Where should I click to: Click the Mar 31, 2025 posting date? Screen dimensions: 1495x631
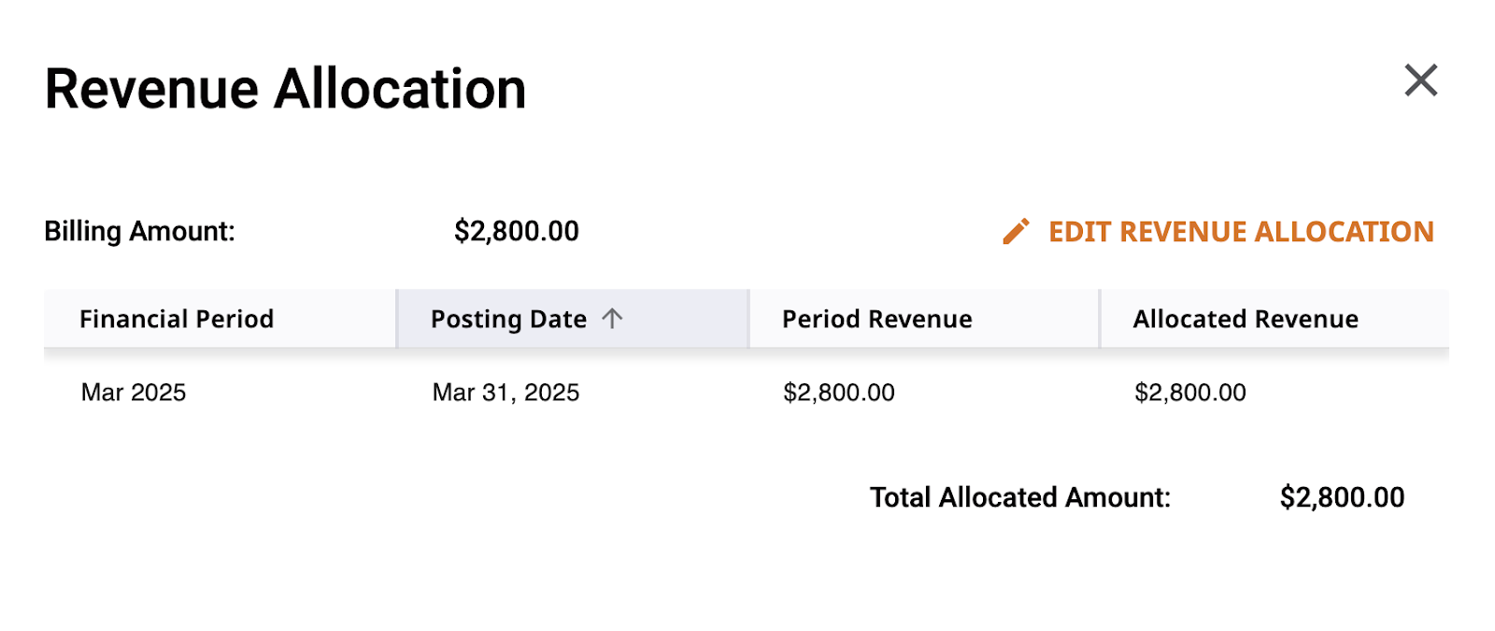coord(505,393)
